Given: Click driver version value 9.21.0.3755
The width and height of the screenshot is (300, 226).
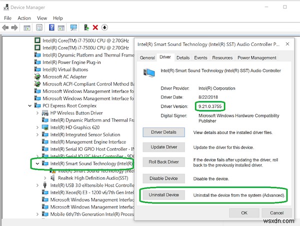Looking at the screenshot, I should 210,106.
